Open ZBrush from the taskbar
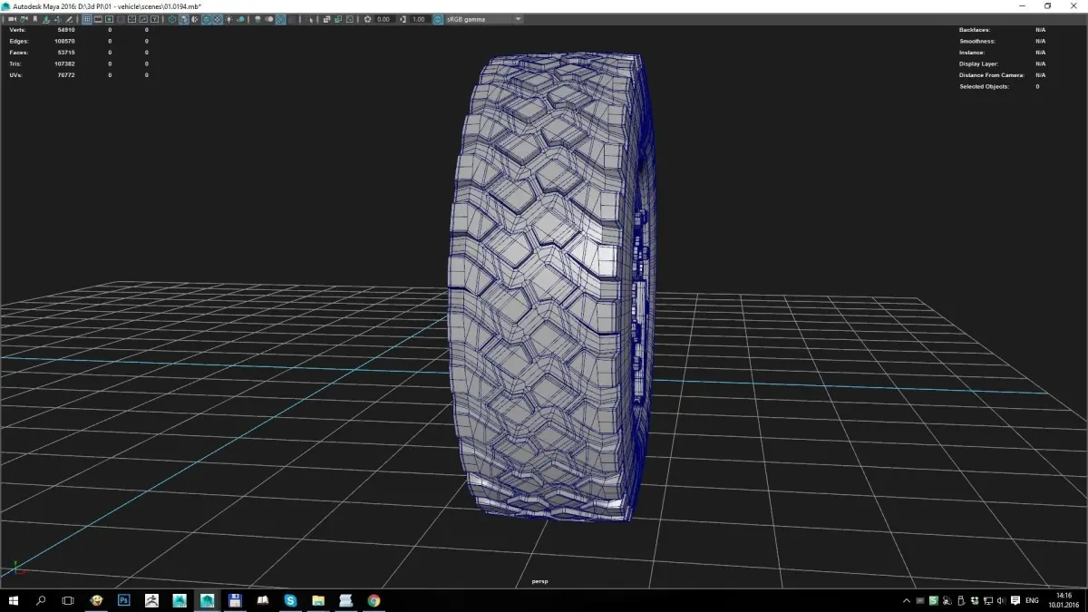 (x=151, y=600)
